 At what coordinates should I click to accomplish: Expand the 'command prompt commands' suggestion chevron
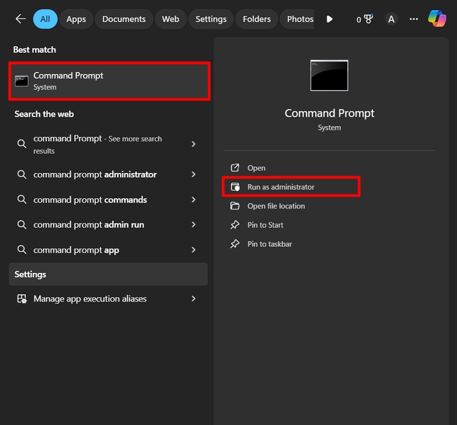(x=194, y=199)
